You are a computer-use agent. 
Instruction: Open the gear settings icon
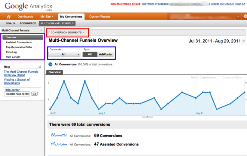pyautogui.click(x=245, y=16)
